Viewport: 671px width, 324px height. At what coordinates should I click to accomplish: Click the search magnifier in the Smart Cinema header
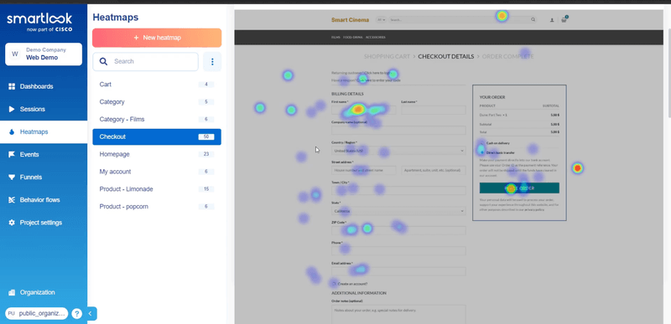(533, 19)
